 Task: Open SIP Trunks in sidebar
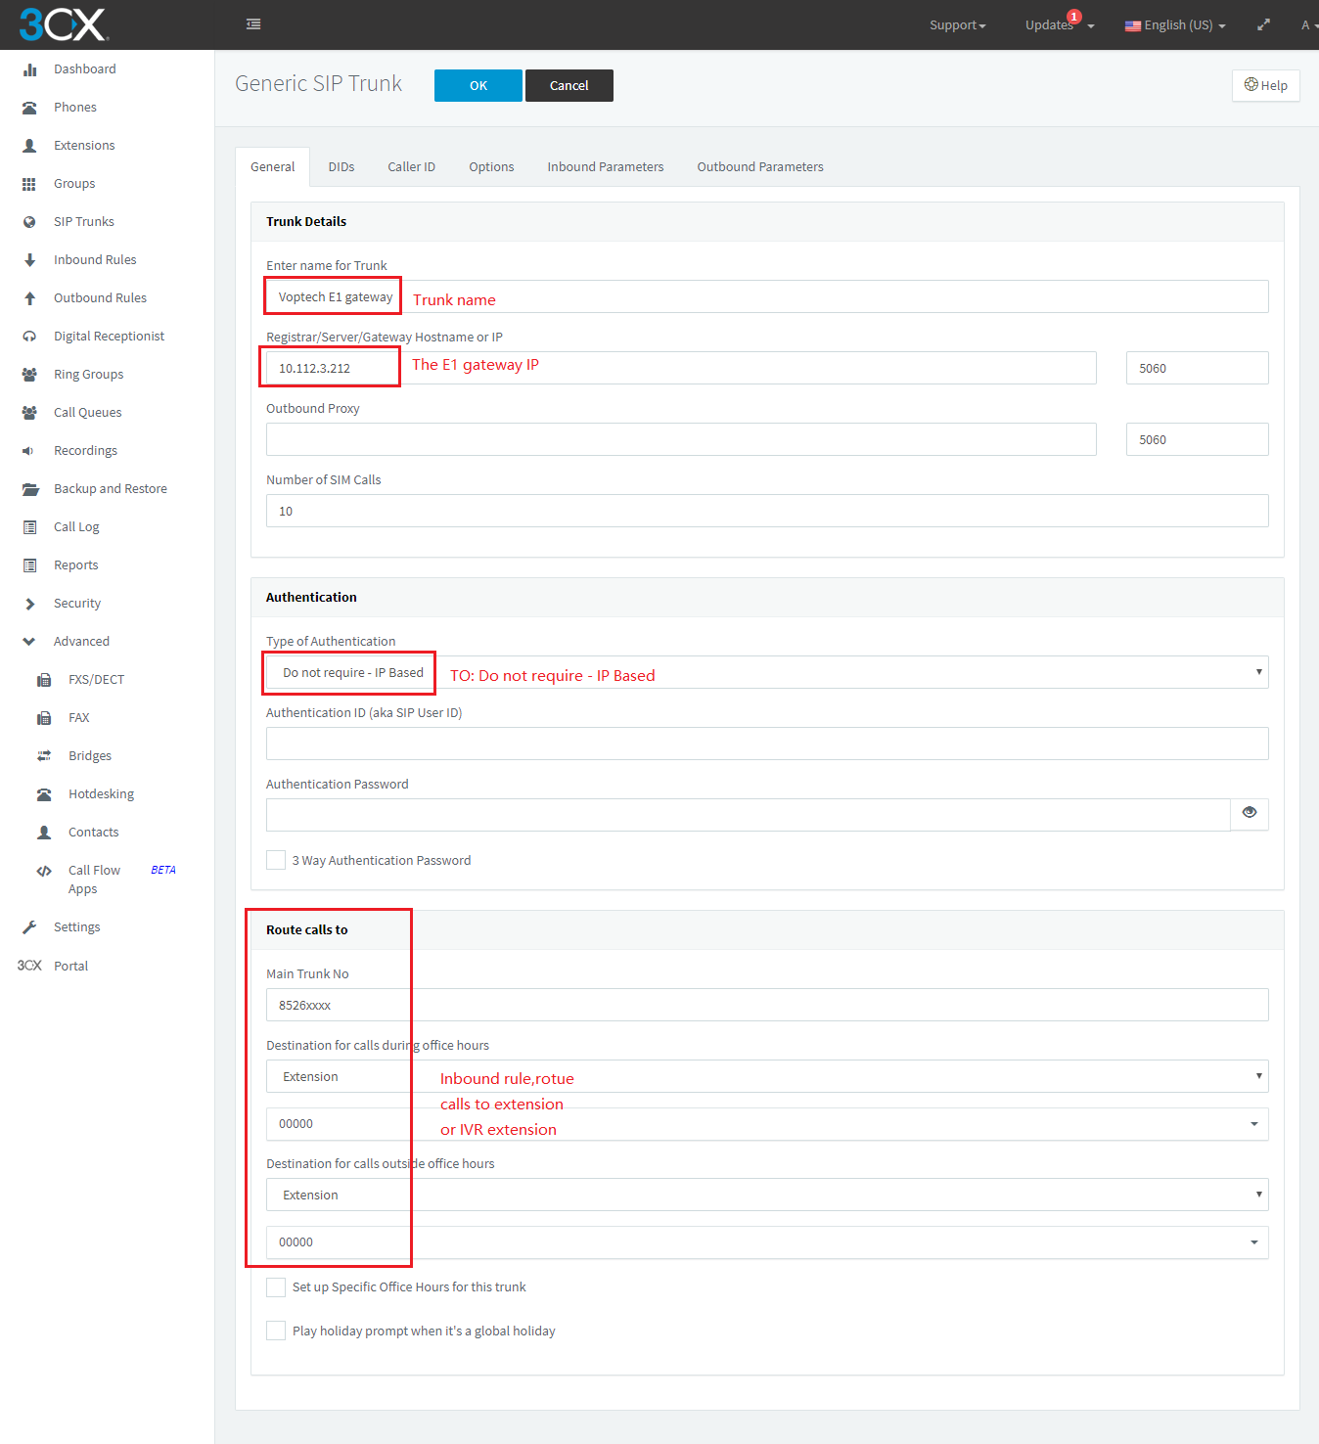pyautogui.click(x=84, y=222)
